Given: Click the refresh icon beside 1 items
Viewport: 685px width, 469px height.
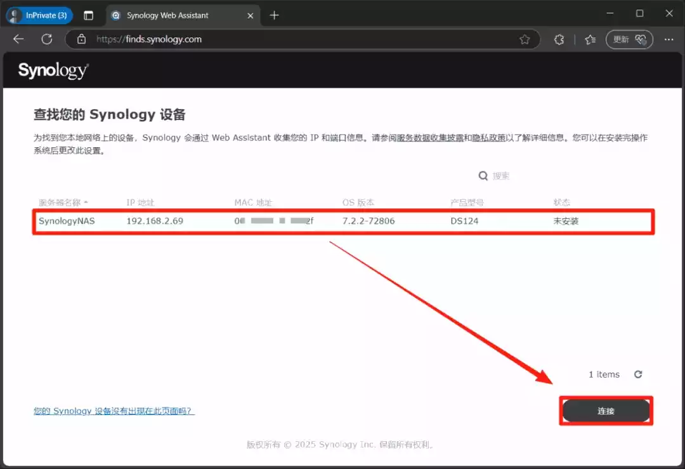Looking at the screenshot, I should tap(638, 374).
